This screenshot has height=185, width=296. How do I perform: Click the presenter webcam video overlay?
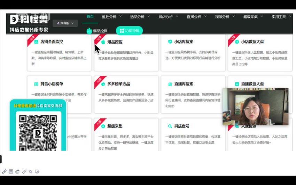point(255,106)
